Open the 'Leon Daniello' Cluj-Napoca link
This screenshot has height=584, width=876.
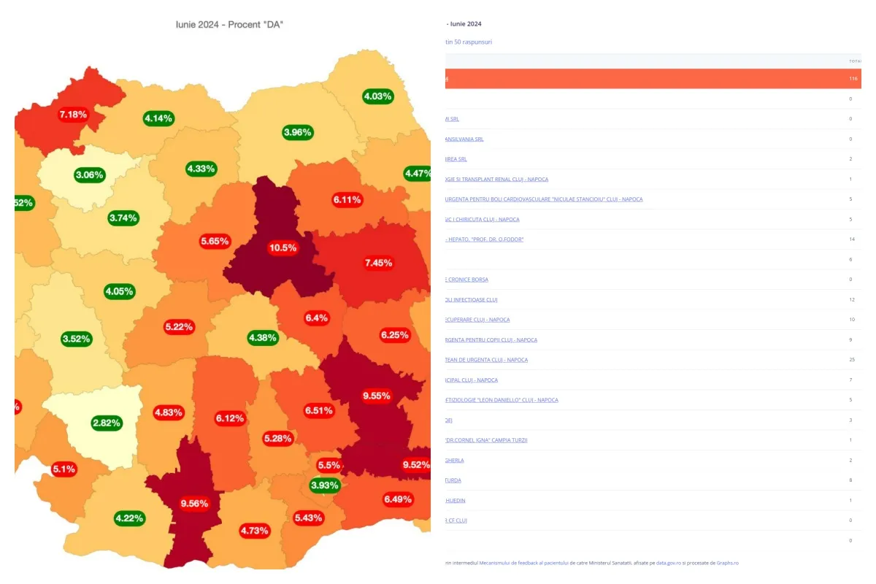(x=502, y=400)
